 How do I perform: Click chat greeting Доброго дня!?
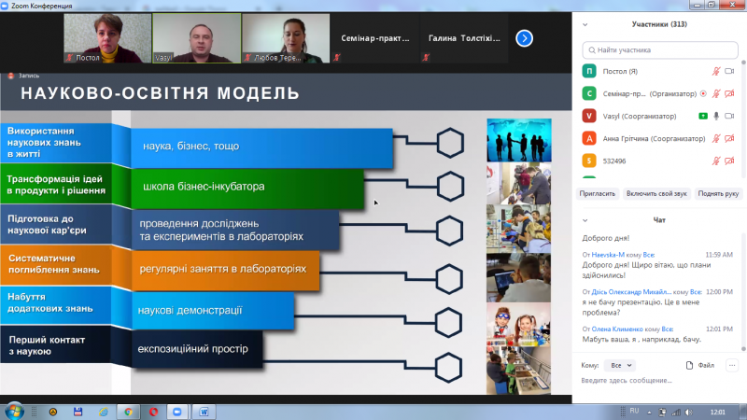(x=605, y=238)
